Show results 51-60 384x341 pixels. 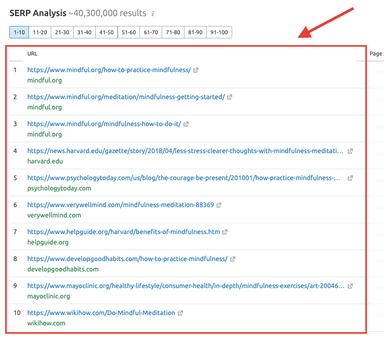[129, 32]
